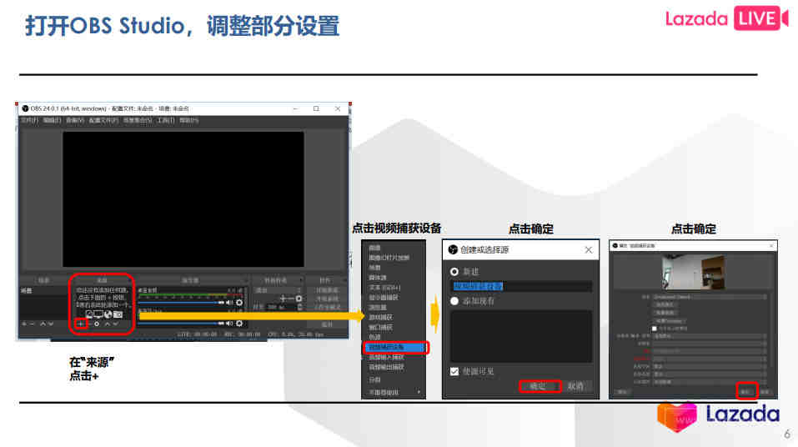Open the 分辨率/帧率 类型 dropdown
The height and width of the screenshot is (447, 798).
click(710, 336)
